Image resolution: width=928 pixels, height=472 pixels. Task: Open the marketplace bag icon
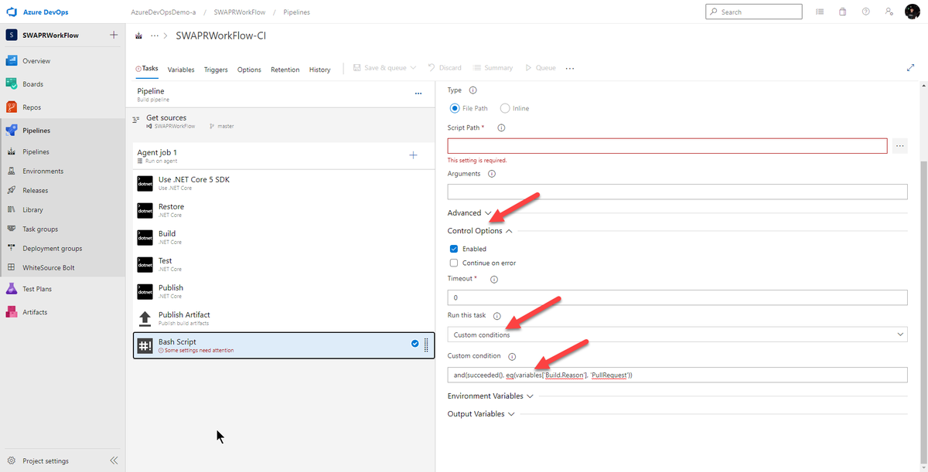coord(843,12)
